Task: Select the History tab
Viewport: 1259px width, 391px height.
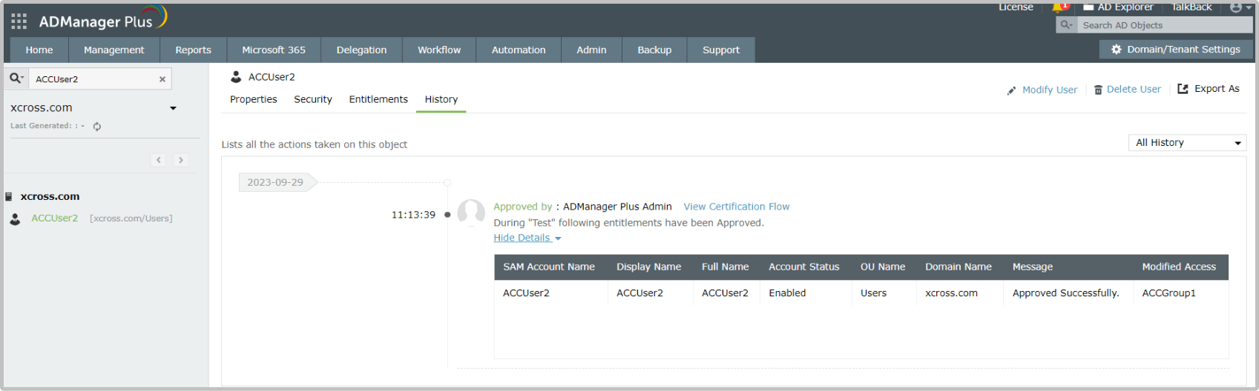Action: click(x=441, y=99)
